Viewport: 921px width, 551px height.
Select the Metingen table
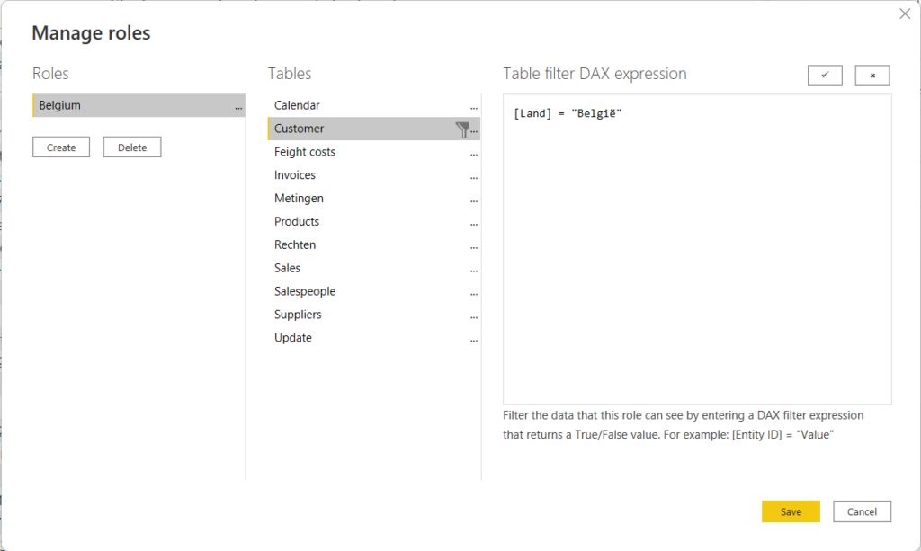pyautogui.click(x=299, y=199)
